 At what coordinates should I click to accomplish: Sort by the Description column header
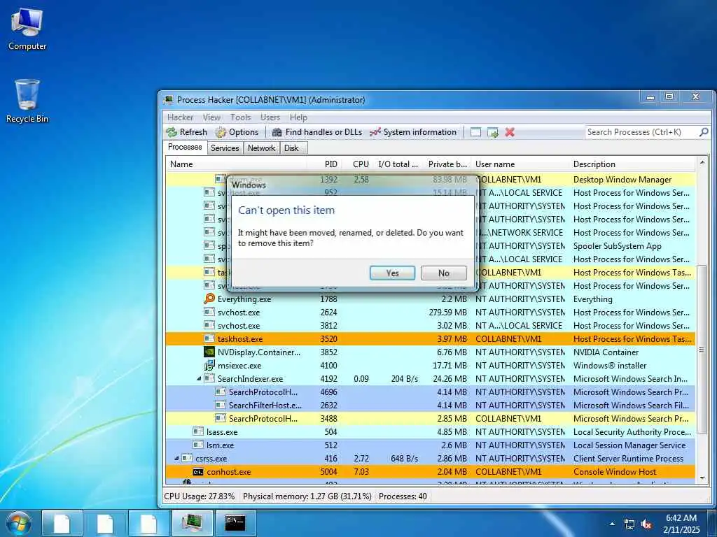(633, 164)
